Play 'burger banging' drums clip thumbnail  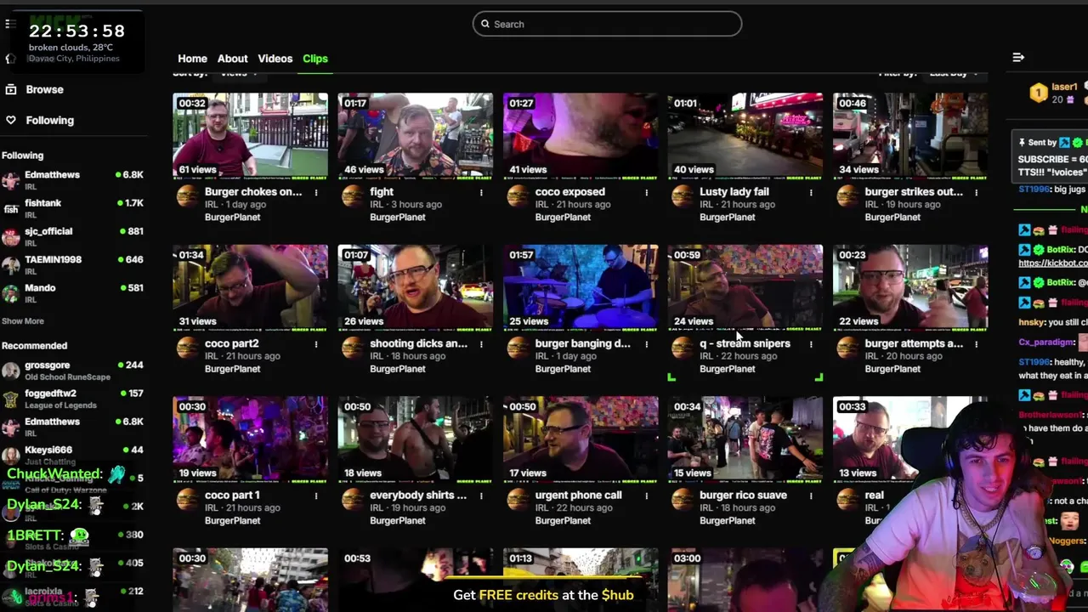point(581,287)
